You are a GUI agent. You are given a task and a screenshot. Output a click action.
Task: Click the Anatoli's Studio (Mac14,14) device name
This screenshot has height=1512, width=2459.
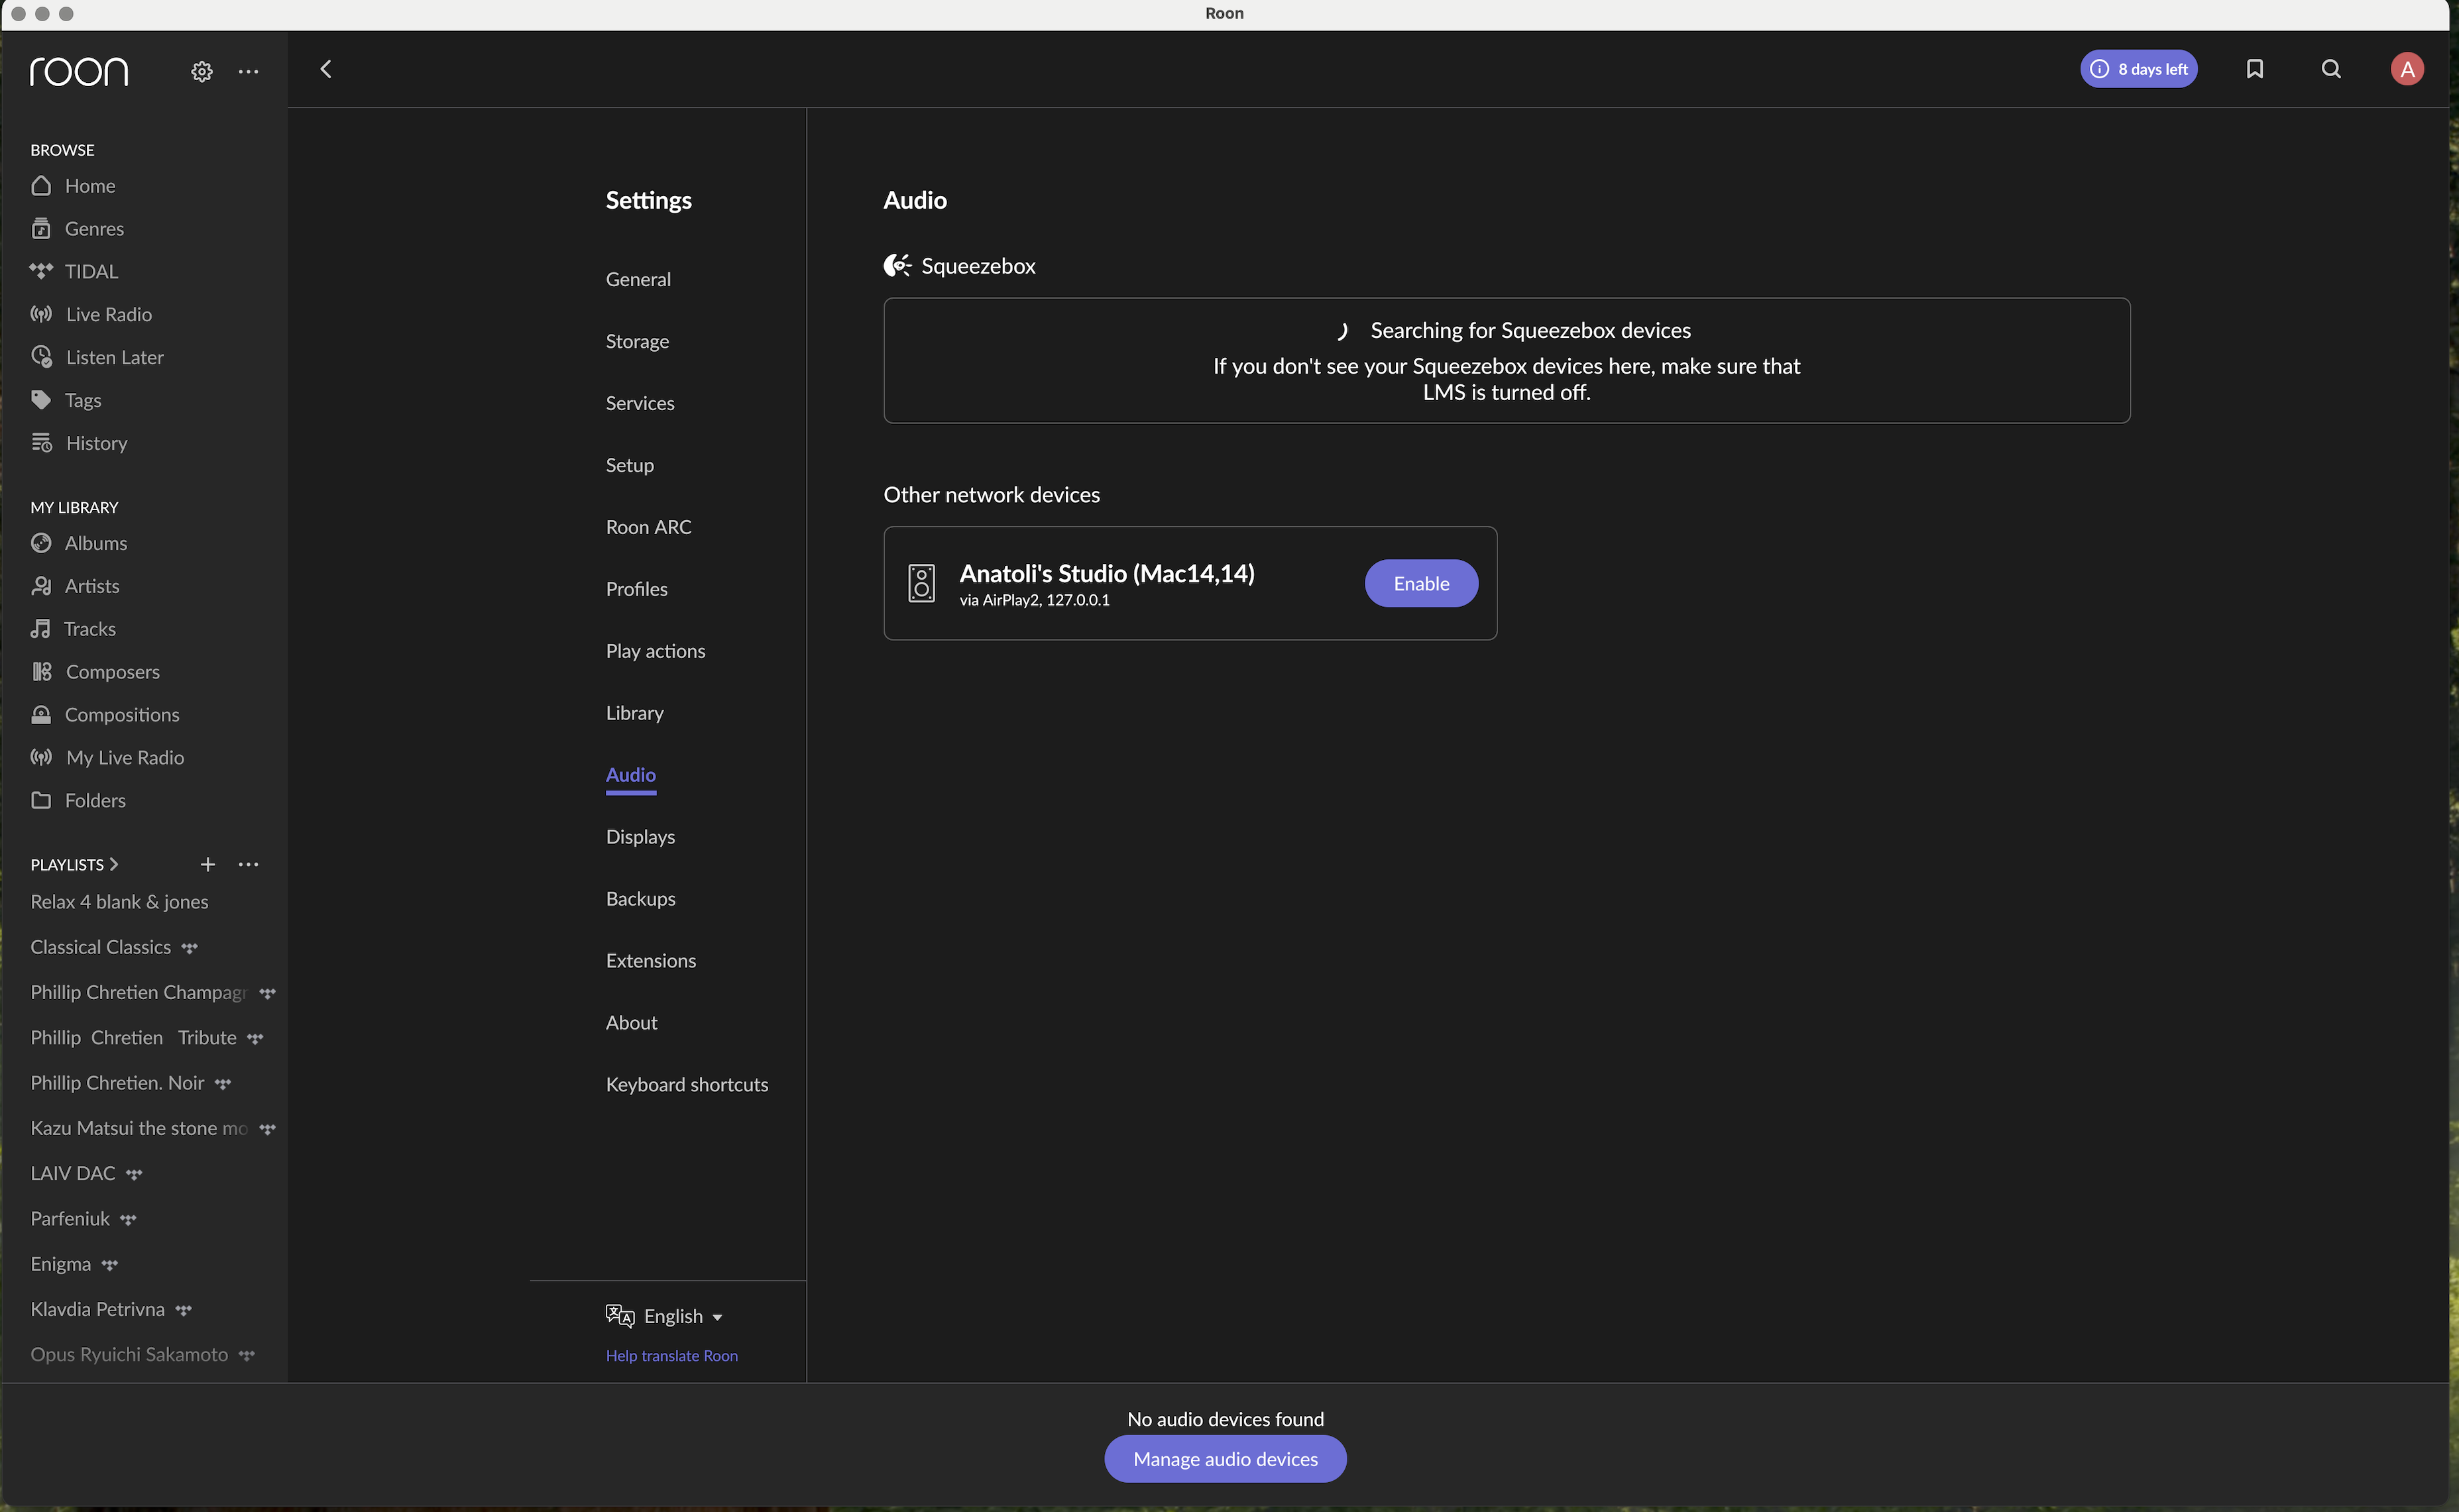[1106, 573]
